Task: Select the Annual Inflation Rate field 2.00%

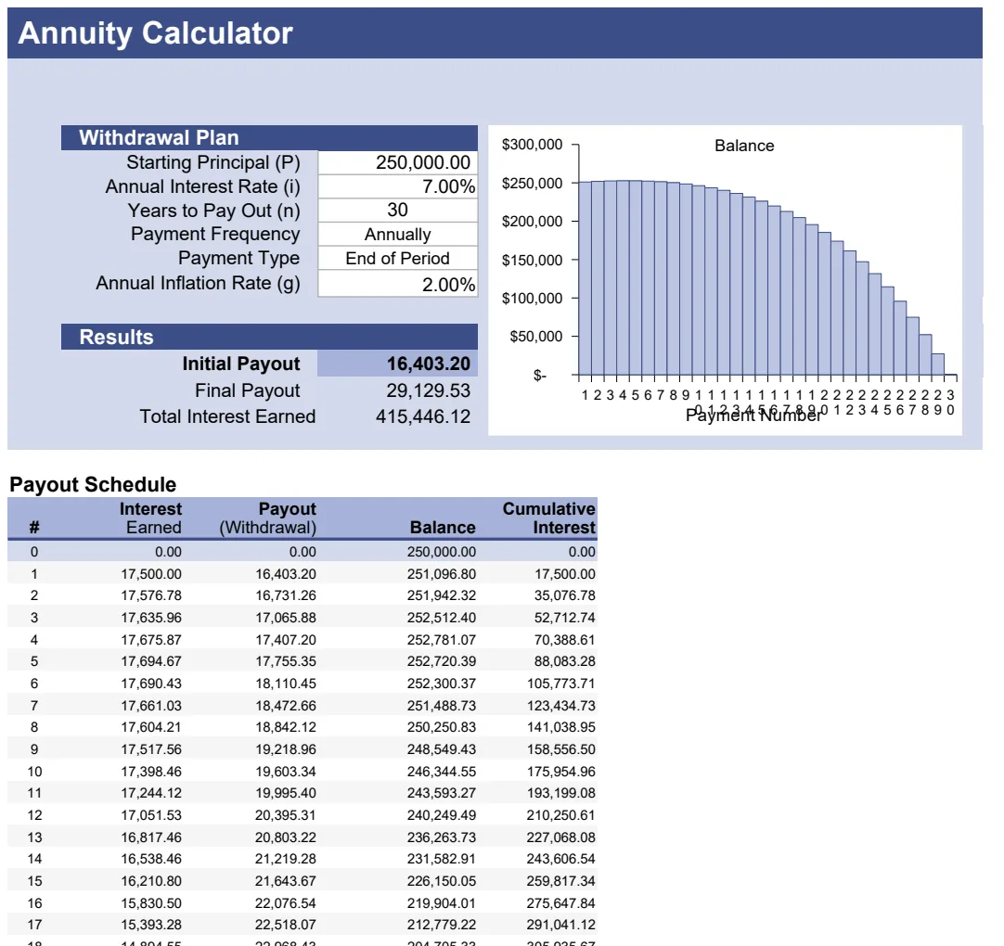Action: (x=398, y=284)
